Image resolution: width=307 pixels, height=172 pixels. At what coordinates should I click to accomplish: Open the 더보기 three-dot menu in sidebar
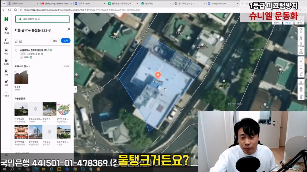coord(6,94)
